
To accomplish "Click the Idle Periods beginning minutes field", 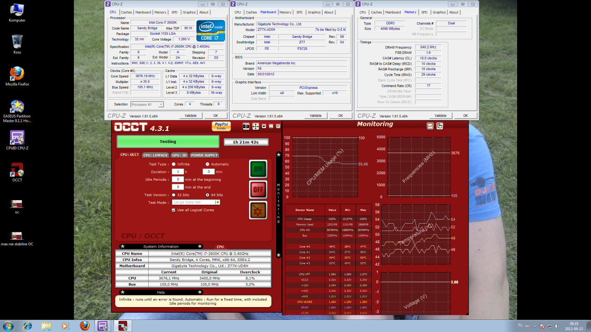I will [178, 179].
